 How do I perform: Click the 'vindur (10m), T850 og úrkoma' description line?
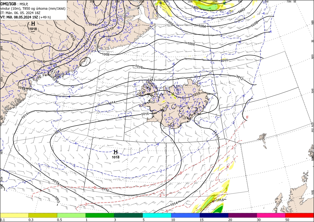(x=33, y=8)
